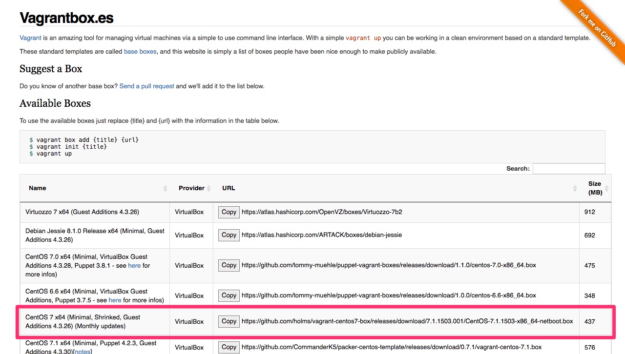625x354 pixels.
Task: Open the 'here' link in CentOS 6.6 row
Action: point(115,300)
